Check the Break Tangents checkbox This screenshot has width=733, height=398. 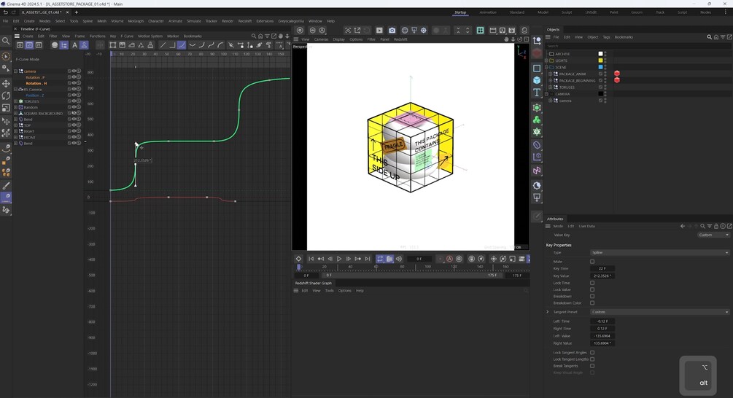pyautogui.click(x=592, y=366)
